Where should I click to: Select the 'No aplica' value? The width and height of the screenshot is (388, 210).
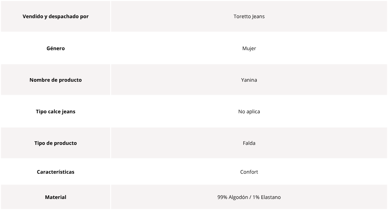[249, 111]
